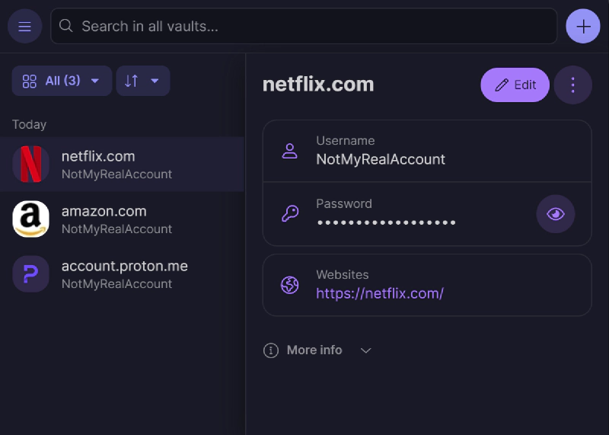This screenshot has width=609, height=435.
Task: Open the sort order dropdown
Action: (142, 81)
